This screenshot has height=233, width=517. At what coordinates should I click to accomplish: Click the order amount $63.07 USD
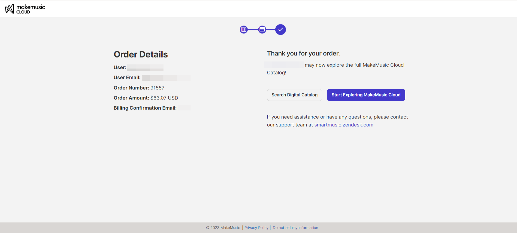coord(164,98)
